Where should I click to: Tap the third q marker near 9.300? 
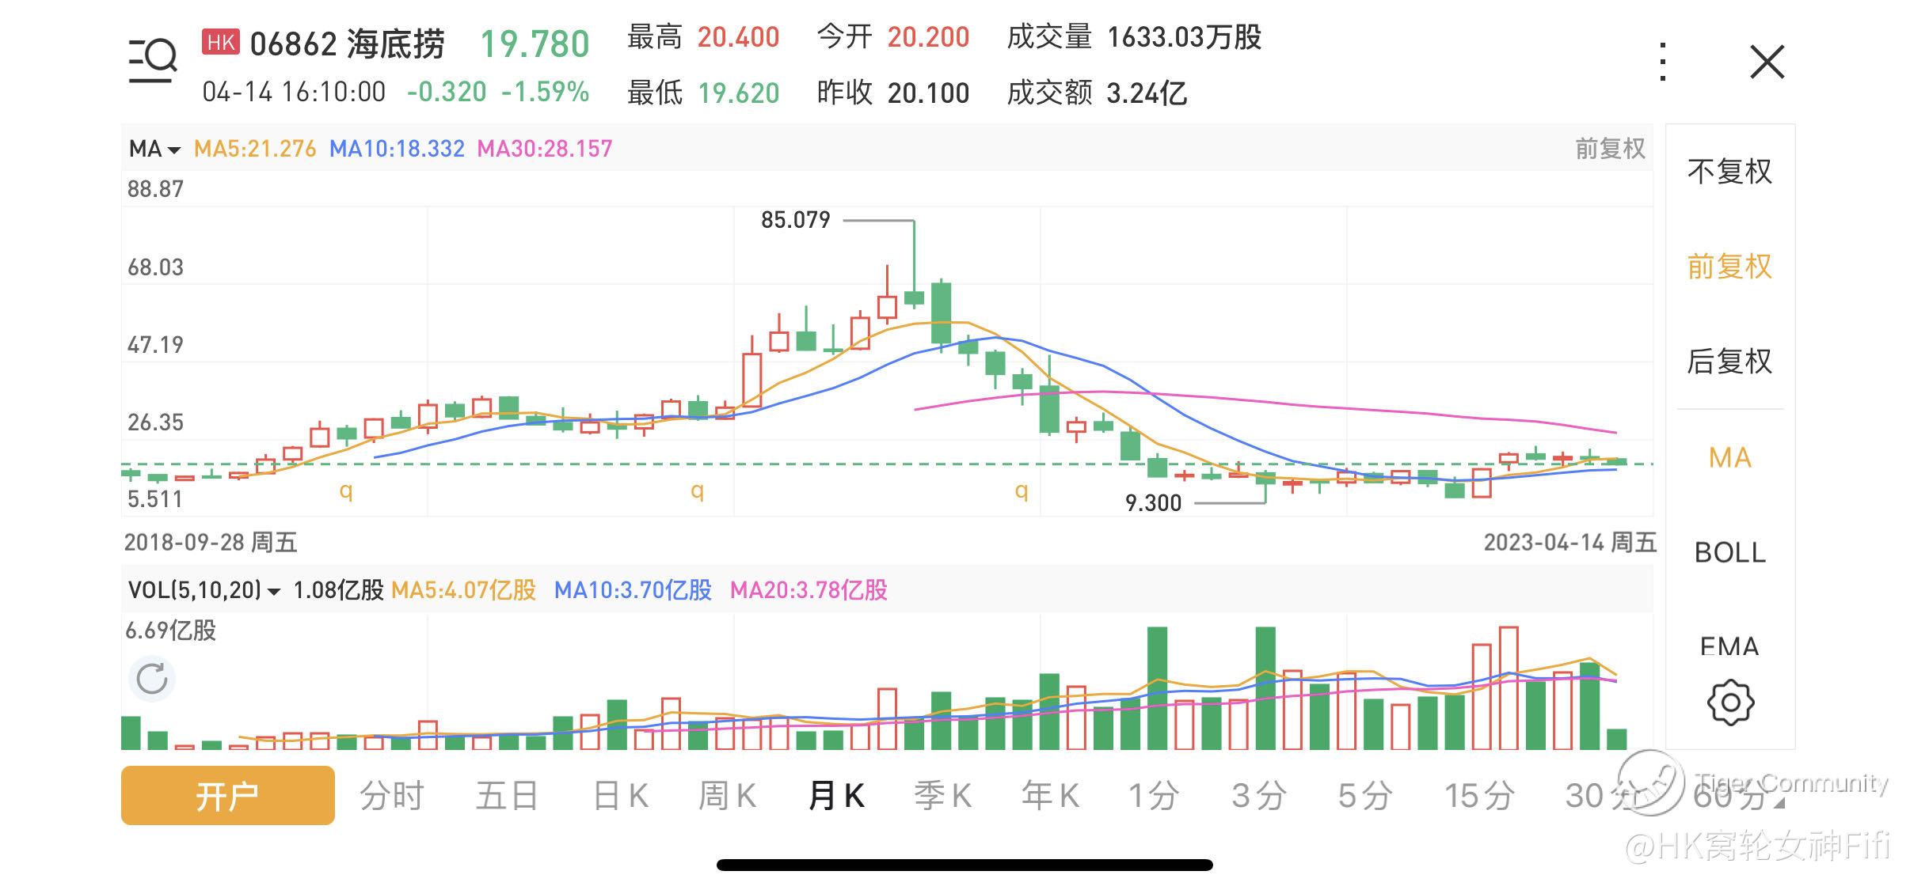click(1022, 491)
